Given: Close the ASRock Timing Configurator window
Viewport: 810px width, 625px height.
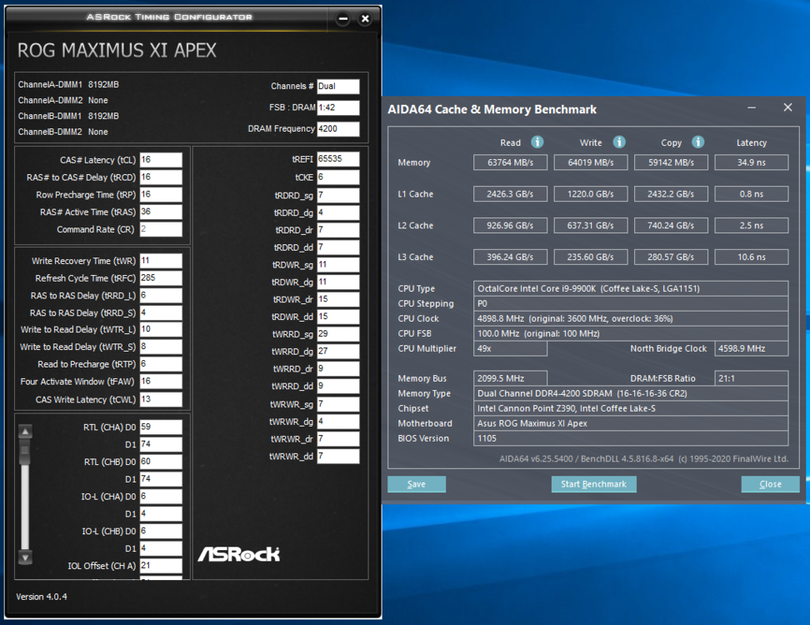Looking at the screenshot, I should pos(365,18).
